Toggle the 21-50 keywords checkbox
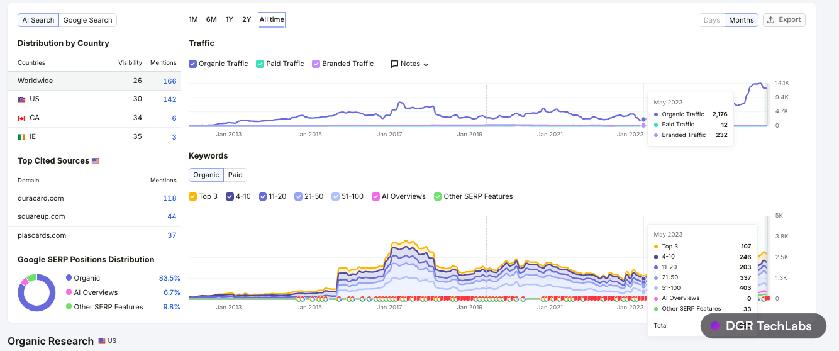This screenshot has width=839, height=351. (299, 196)
